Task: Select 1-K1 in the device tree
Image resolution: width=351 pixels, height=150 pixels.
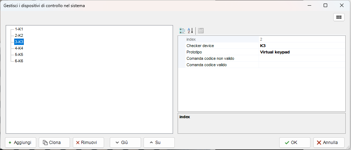Action: point(19,29)
